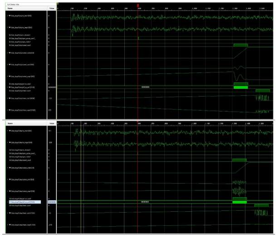
Task: Click bit icon of rx_done signal in lower panel
Action: coord(10,150)
